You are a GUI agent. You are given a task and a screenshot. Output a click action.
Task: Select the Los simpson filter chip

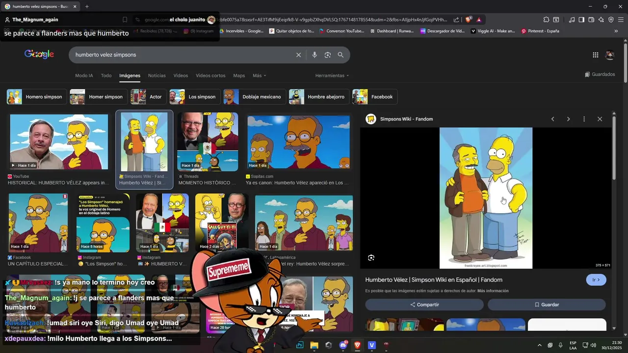pos(194,97)
